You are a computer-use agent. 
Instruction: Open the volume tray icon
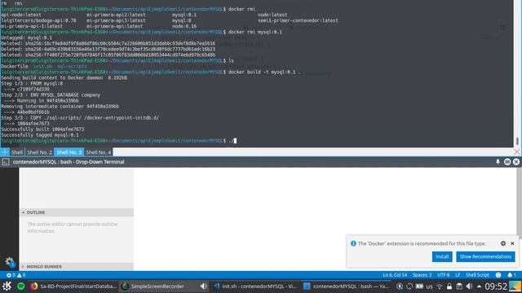[469, 286]
